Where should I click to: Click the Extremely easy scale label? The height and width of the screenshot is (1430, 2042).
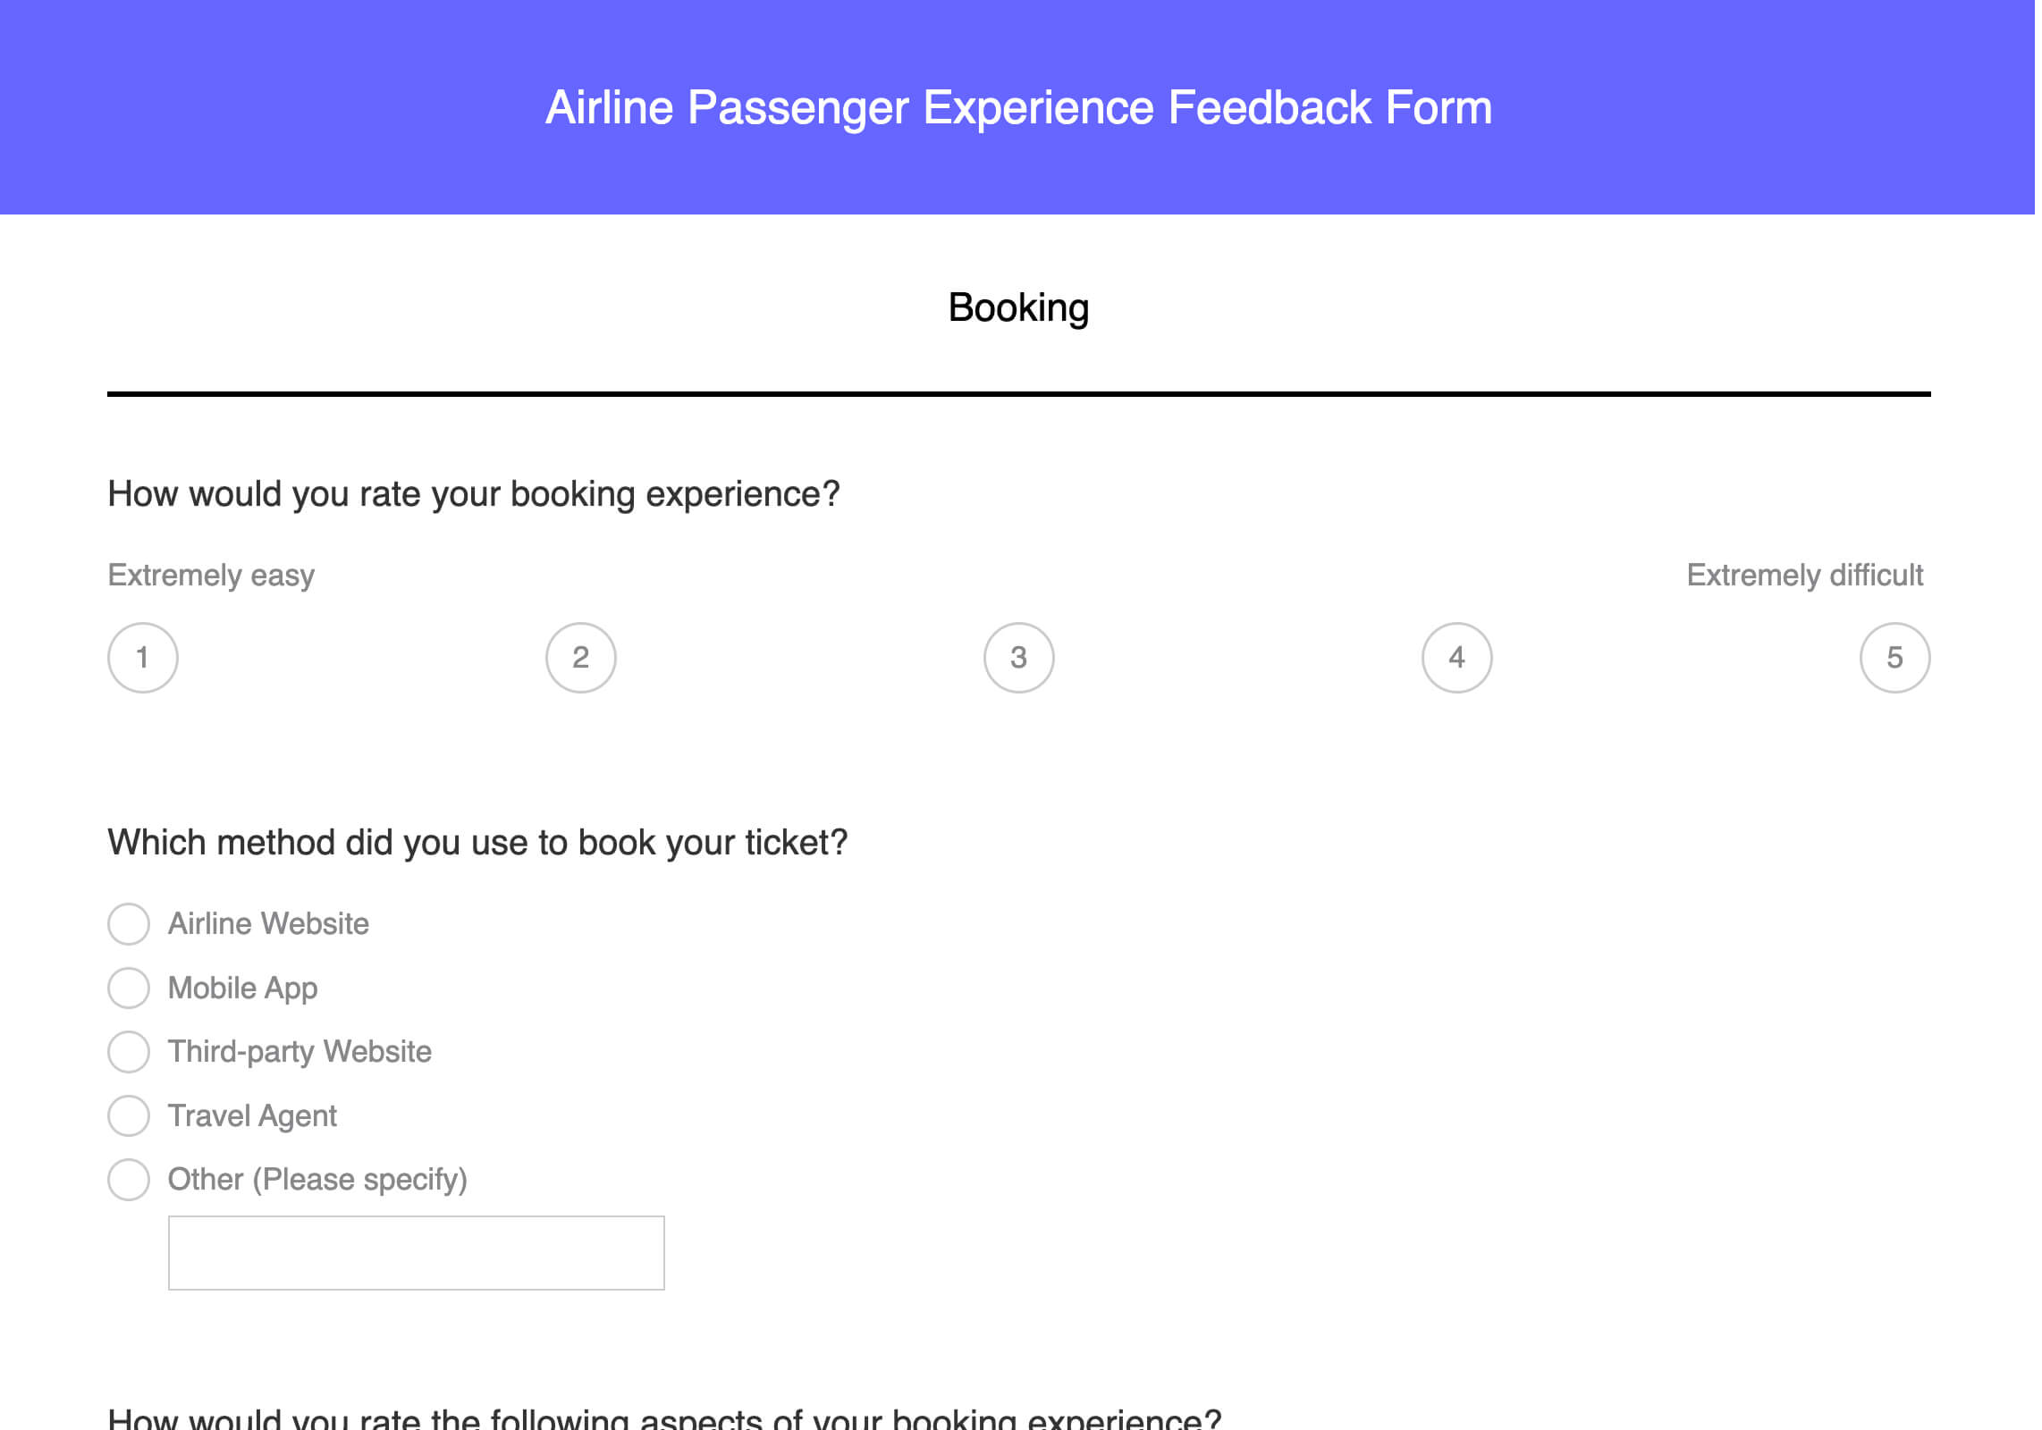[x=210, y=576]
